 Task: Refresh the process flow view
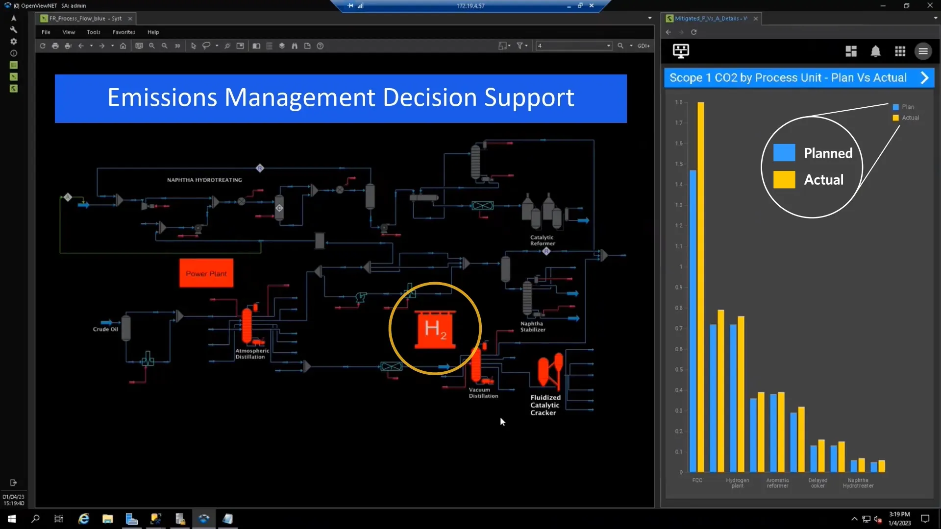[42, 46]
